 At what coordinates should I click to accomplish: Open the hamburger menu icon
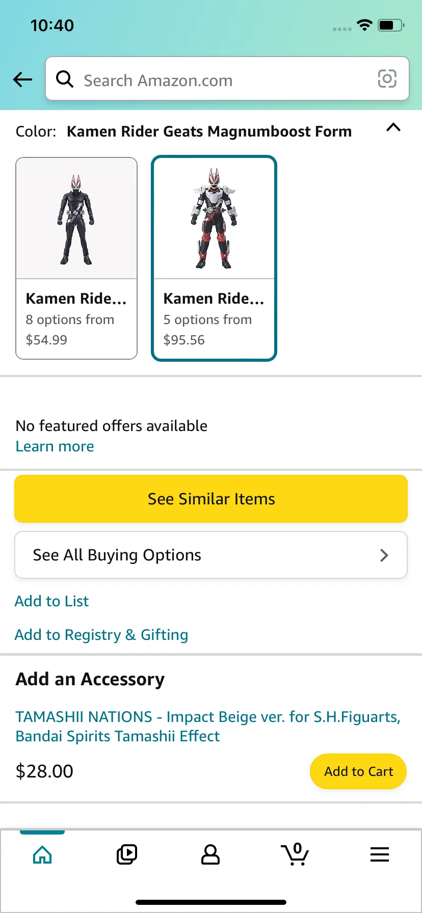[x=380, y=854]
